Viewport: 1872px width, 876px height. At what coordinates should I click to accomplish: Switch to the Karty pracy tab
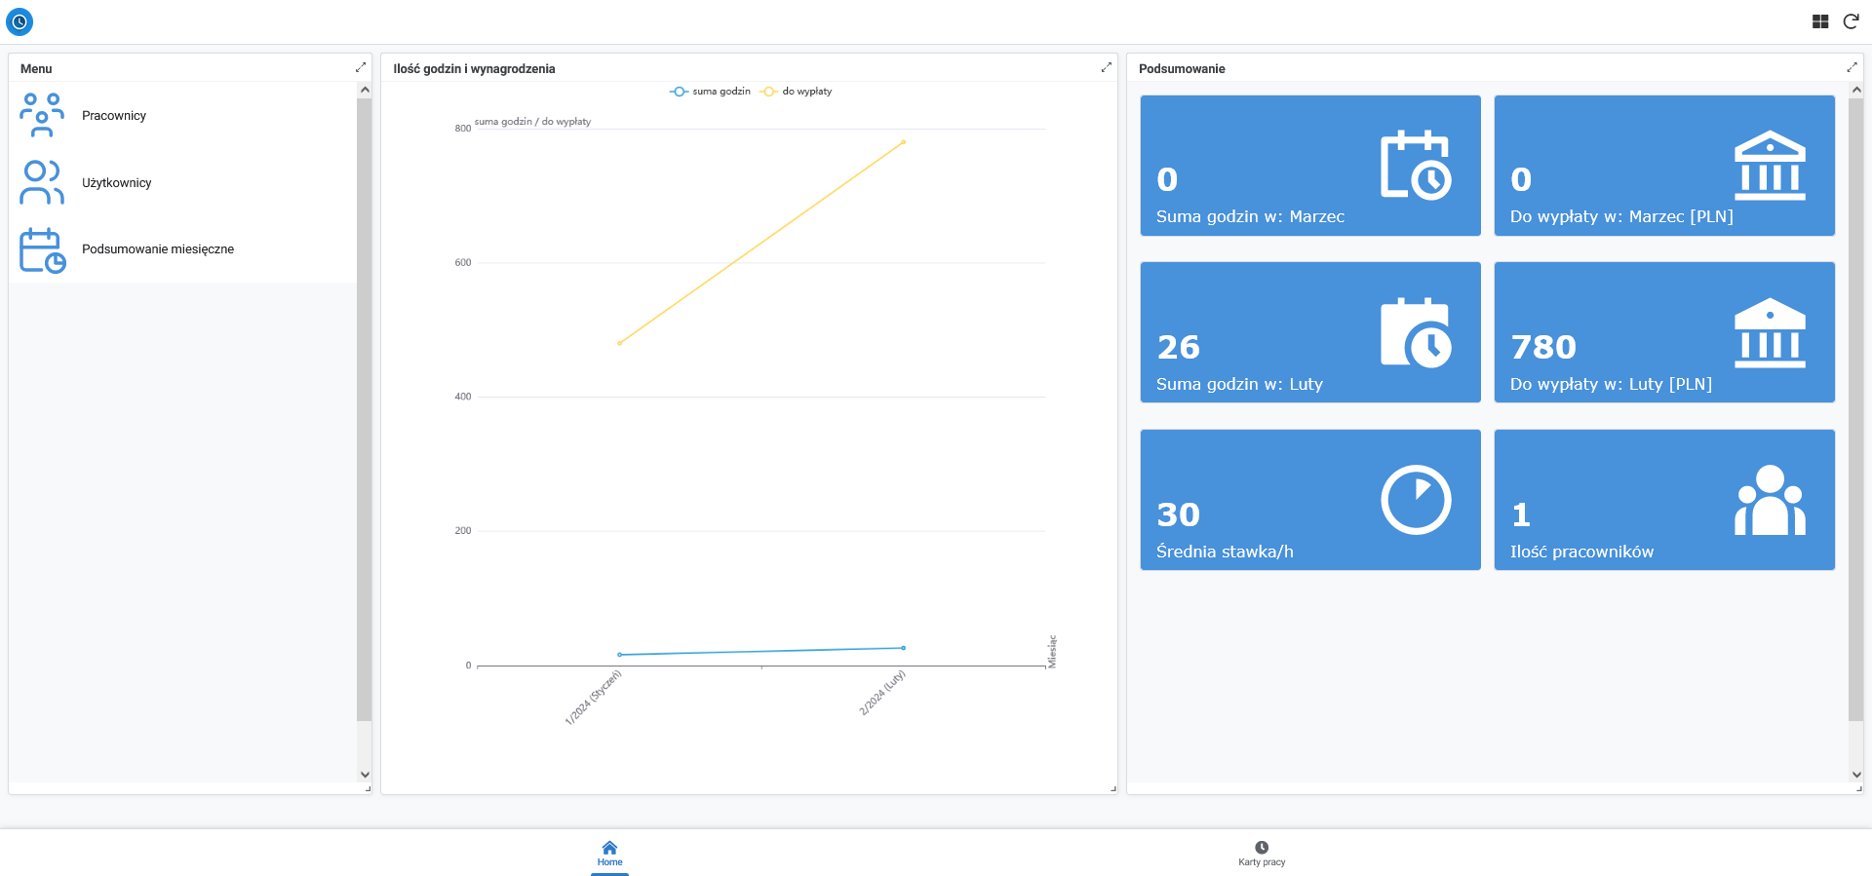(x=1262, y=853)
